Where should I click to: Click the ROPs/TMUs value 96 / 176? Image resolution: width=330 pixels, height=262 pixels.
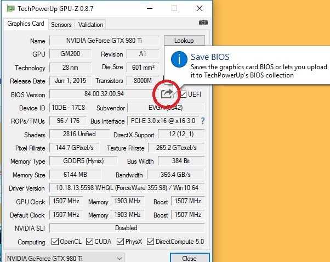click(x=68, y=121)
